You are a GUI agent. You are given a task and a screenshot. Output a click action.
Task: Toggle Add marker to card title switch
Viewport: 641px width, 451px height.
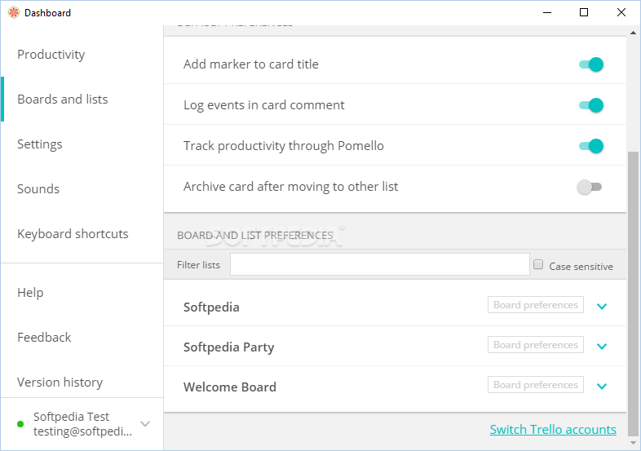(591, 64)
